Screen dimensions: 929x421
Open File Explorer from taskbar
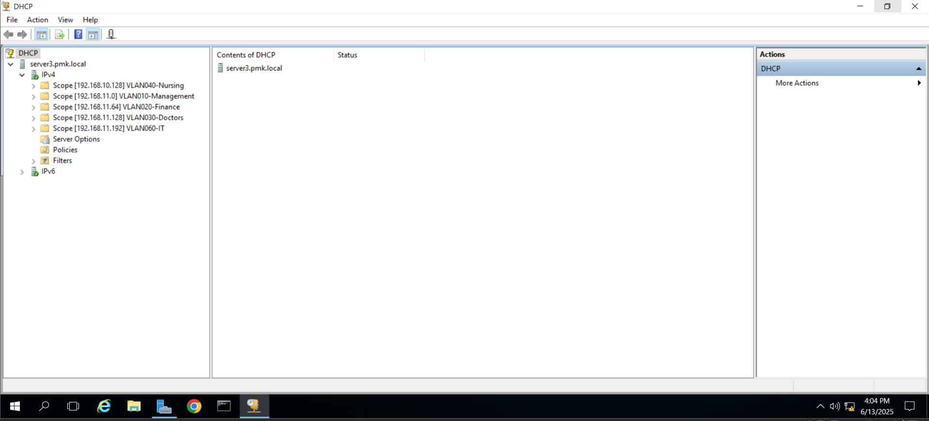(134, 406)
